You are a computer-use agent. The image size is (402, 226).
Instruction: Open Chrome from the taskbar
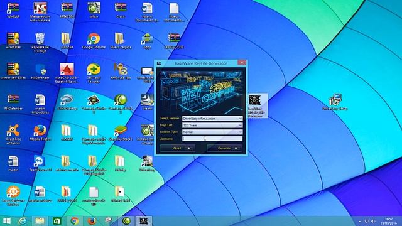click(74, 221)
